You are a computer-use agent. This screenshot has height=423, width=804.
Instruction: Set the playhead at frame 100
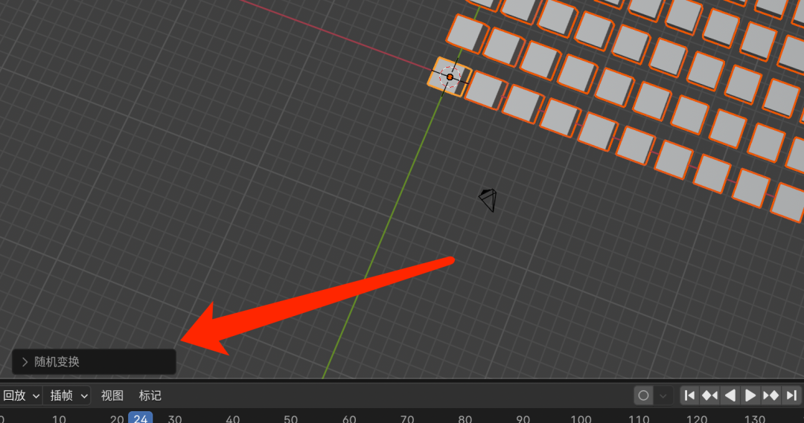tap(581, 419)
